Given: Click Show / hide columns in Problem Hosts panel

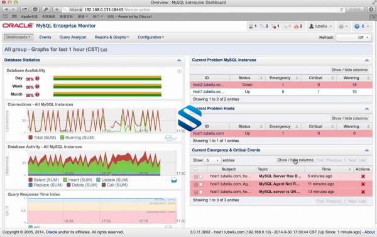Looking at the screenshot, I should (x=349, y=118).
